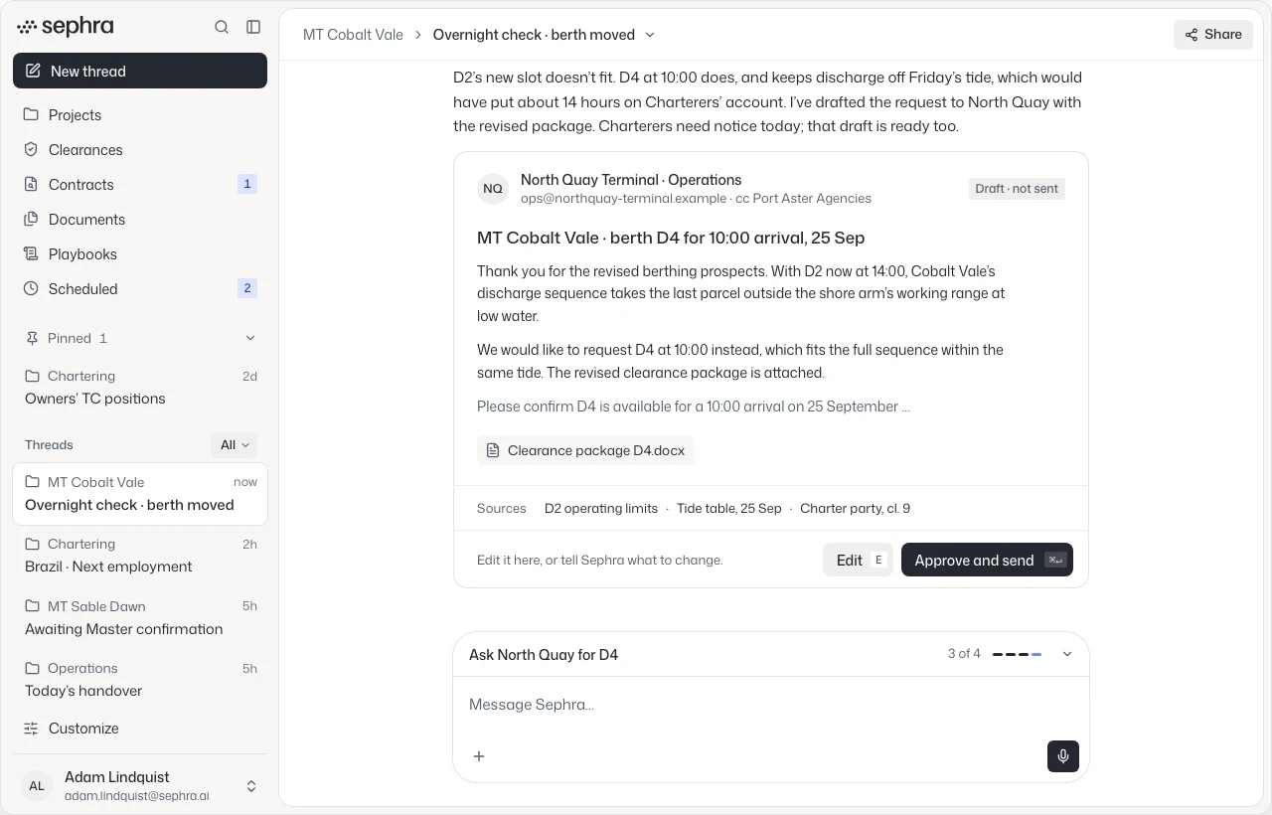Click the Edit button on draft
The height and width of the screenshot is (815, 1272).
(858, 560)
